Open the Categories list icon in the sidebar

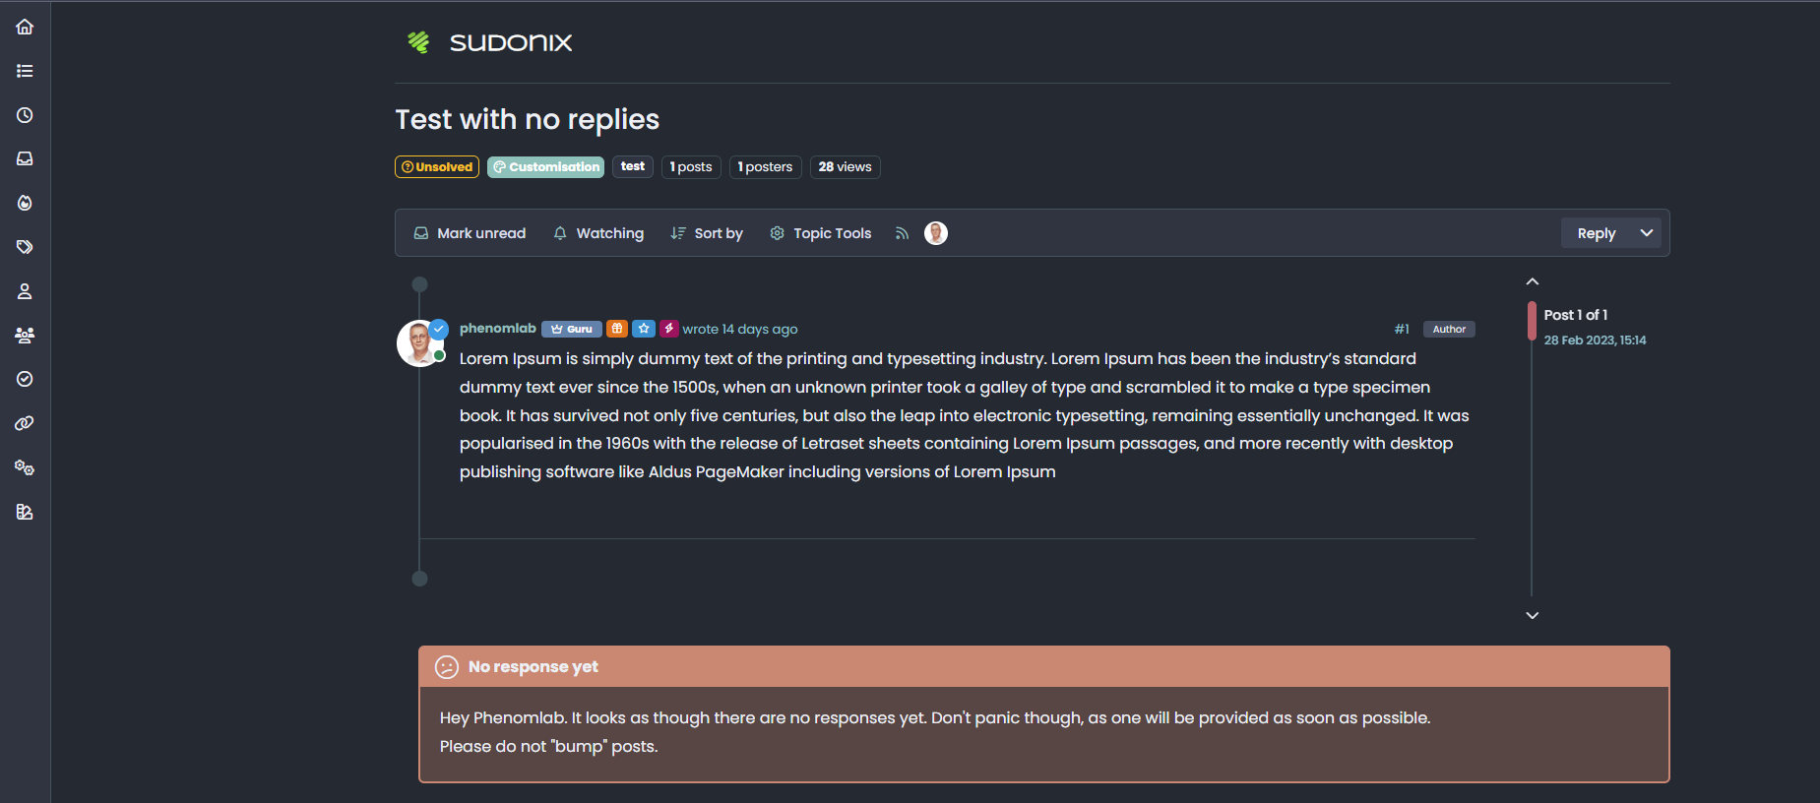click(x=25, y=71)
